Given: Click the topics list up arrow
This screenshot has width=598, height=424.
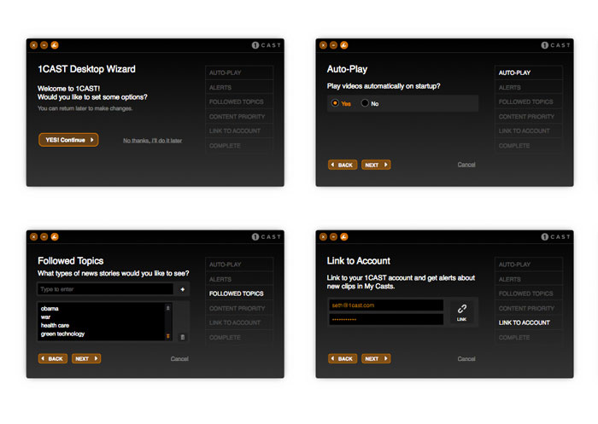Looking at the screenshot, I should (167, 308).
